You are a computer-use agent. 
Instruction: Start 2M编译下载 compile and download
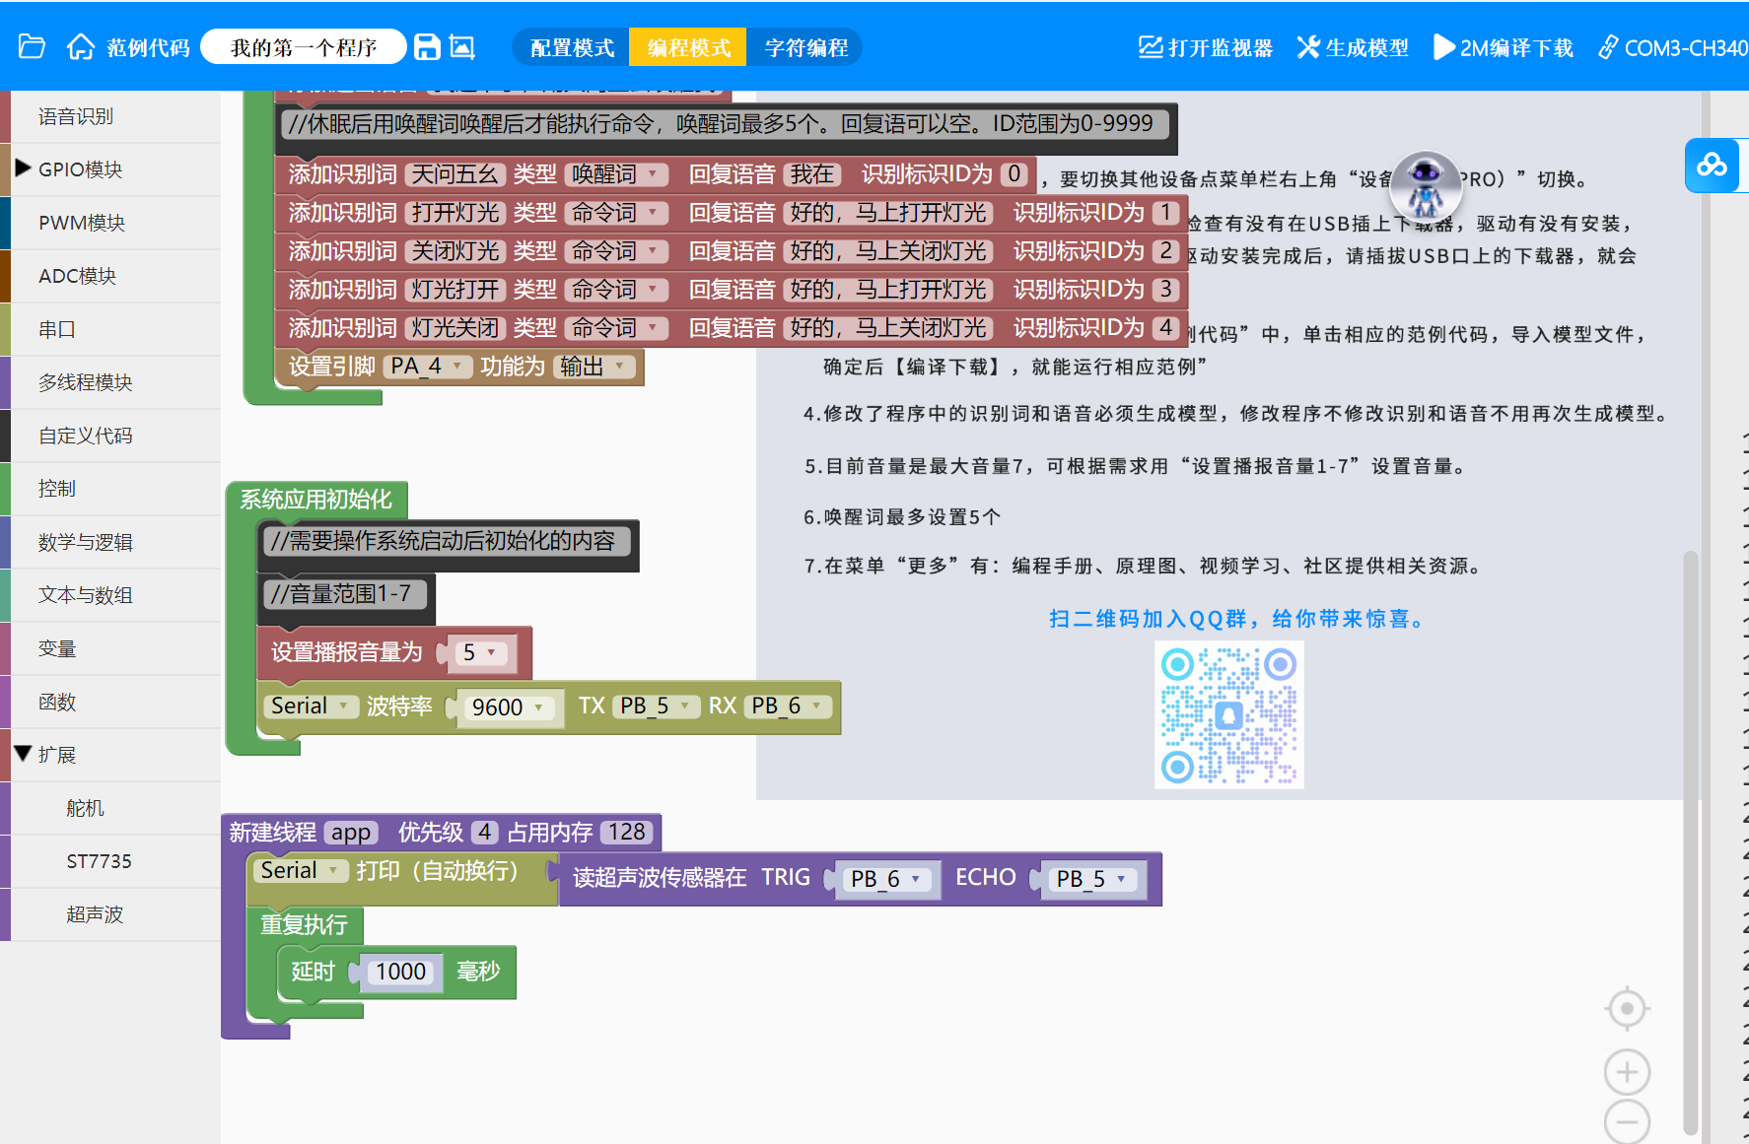click(1504, 47)
